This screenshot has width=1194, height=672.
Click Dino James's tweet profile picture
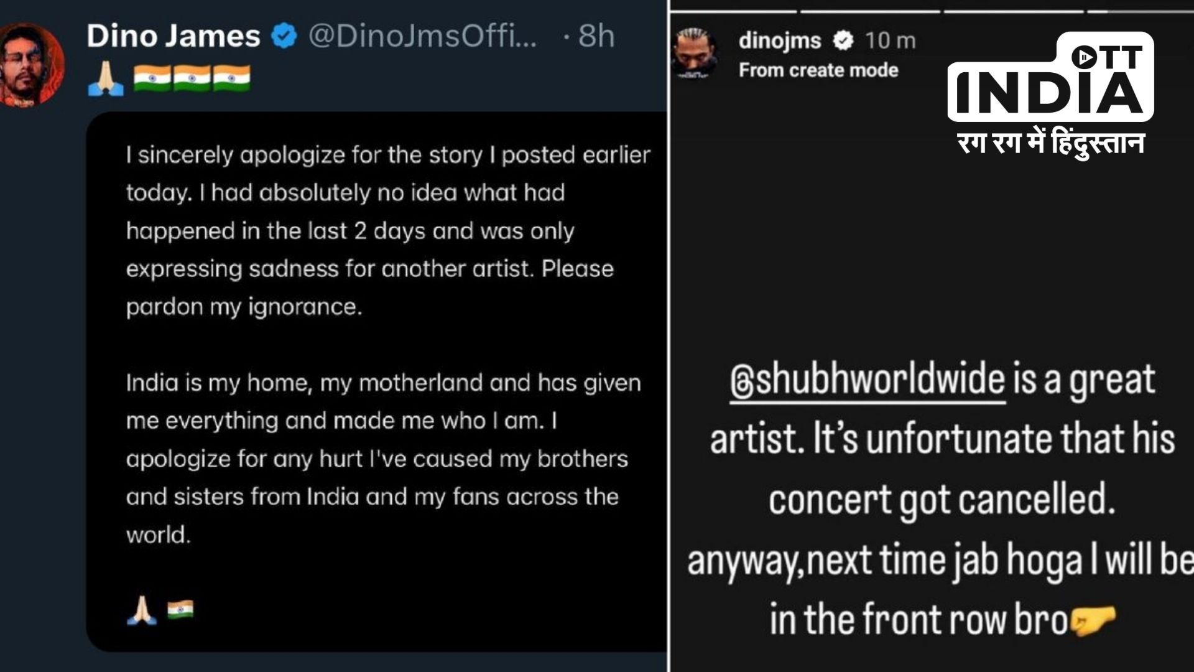click(x=30, y=65)
